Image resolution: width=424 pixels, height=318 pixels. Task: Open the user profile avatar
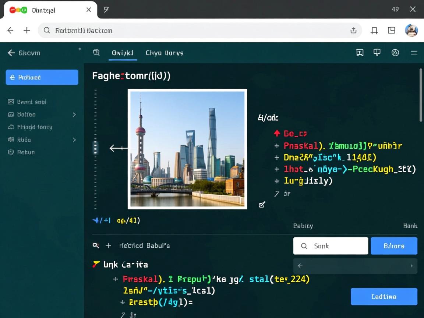click(411, 31)
